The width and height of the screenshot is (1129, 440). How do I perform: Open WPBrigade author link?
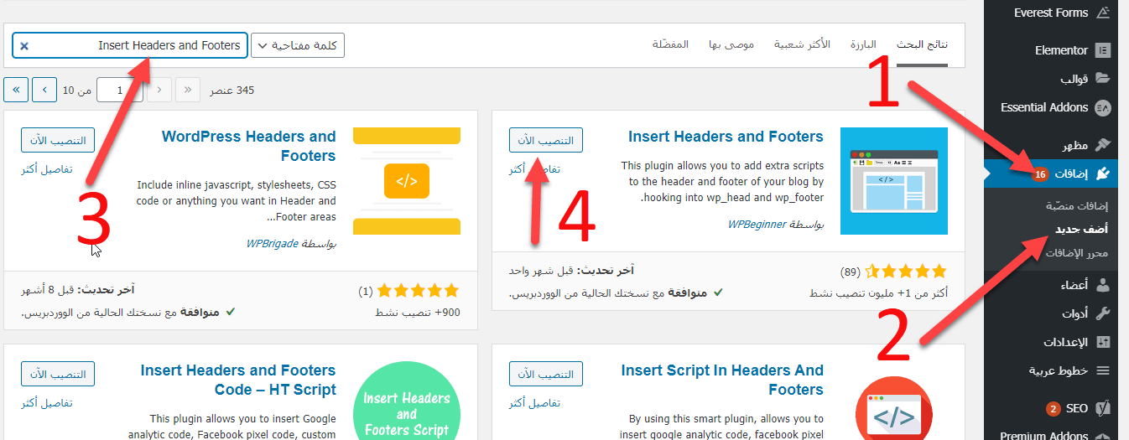pos(273,243)
